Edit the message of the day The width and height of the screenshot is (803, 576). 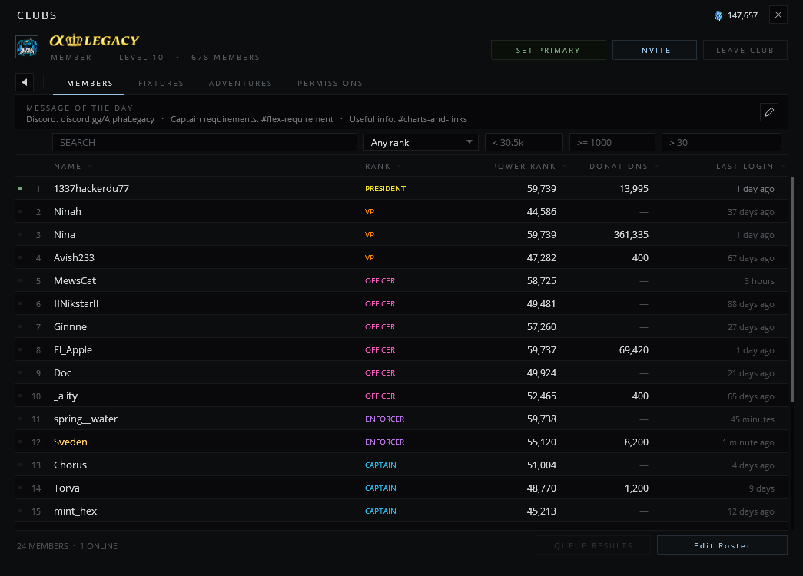point(768,112)
